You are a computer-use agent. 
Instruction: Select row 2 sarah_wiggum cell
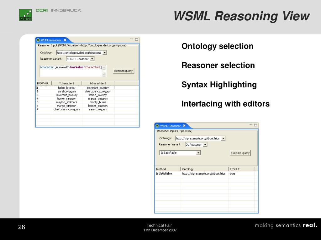[67, 92]
